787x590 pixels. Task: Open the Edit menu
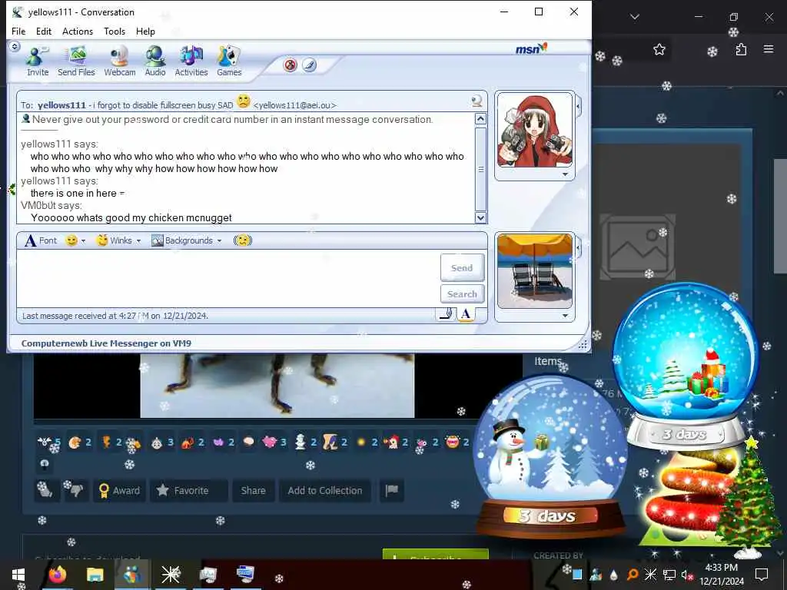click(x=44, y=31)
